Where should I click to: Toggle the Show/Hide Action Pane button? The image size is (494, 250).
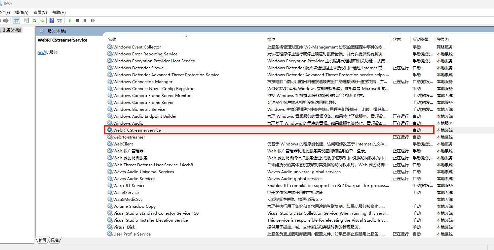tap(59, 20)
